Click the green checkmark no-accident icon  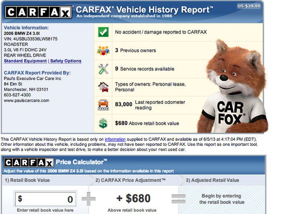(103, 32)
